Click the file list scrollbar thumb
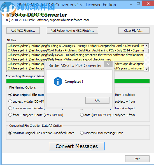 click(146, 51)
